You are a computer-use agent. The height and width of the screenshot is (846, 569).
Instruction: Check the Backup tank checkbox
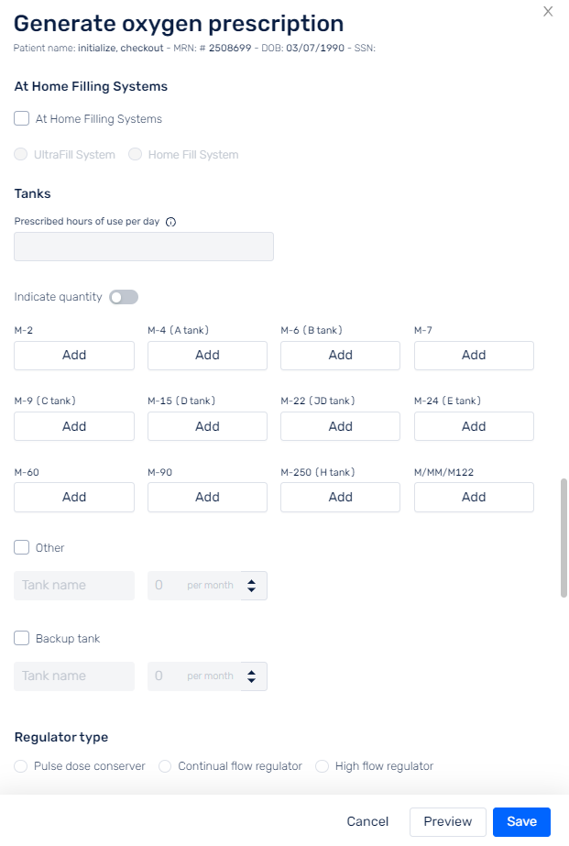[x=22, y=638]
